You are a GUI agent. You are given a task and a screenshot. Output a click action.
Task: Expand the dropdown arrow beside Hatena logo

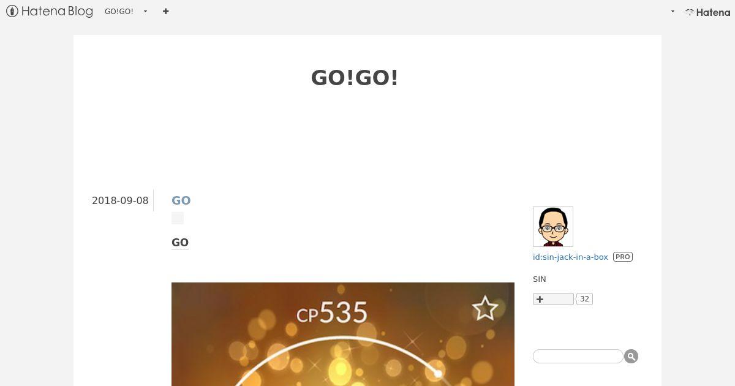point(673,12)
